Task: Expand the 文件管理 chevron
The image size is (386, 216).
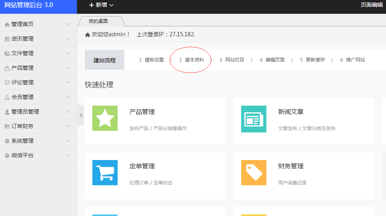Action: [x=68, y=53]
